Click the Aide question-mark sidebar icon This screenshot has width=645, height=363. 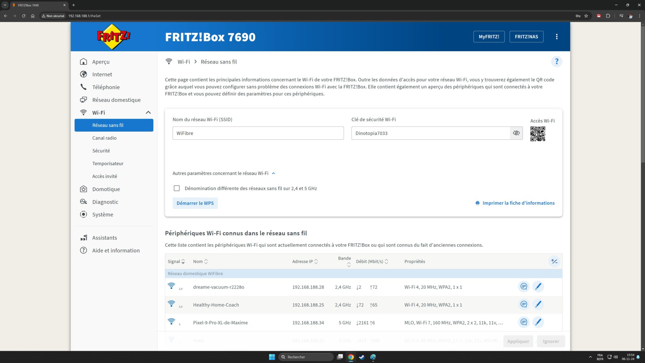click(83, 251)
